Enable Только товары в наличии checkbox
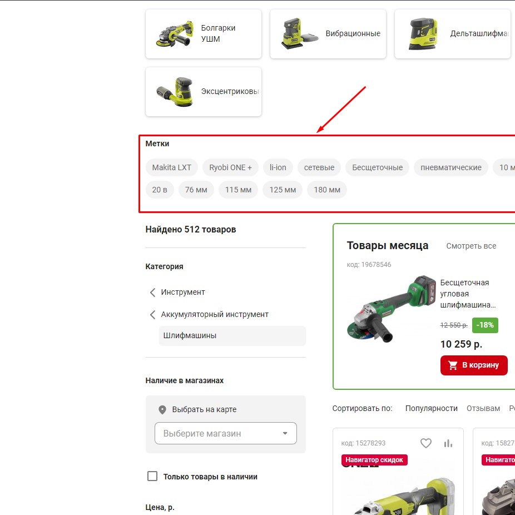The image size is (515, 515). pos(152,476)
